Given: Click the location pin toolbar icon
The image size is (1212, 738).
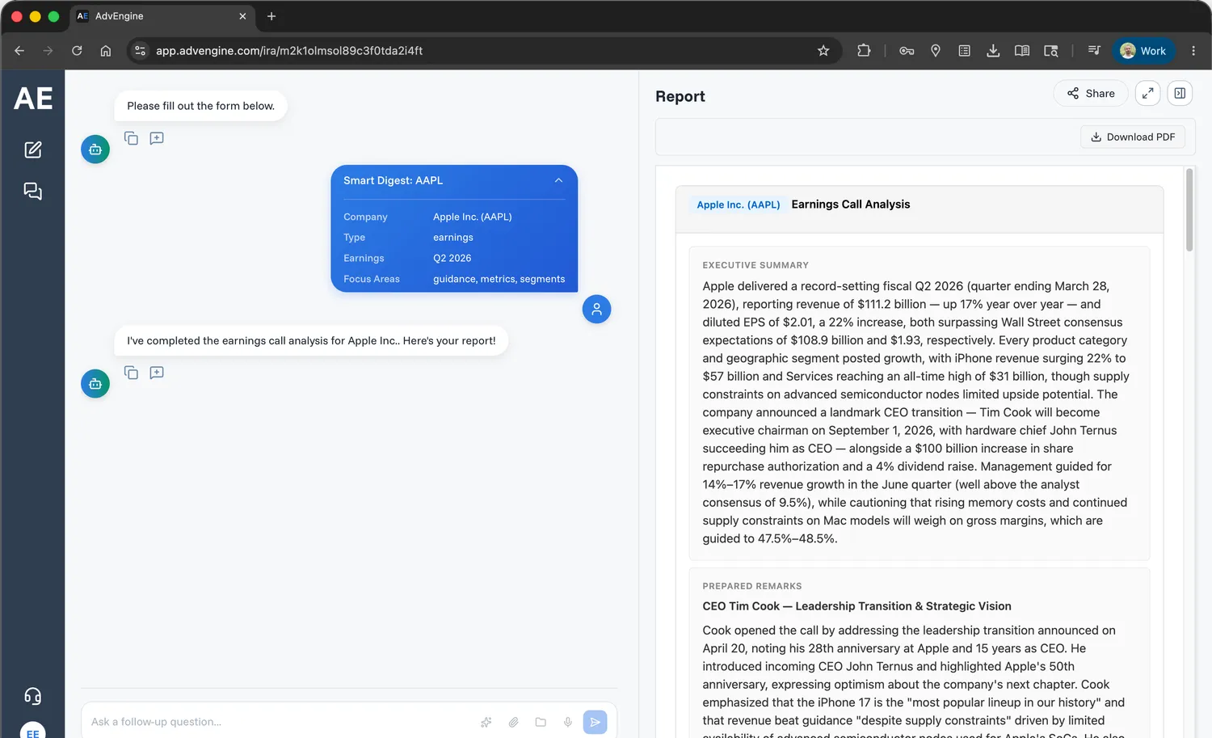Looking at the screenshot, I should tap(936, 51).
